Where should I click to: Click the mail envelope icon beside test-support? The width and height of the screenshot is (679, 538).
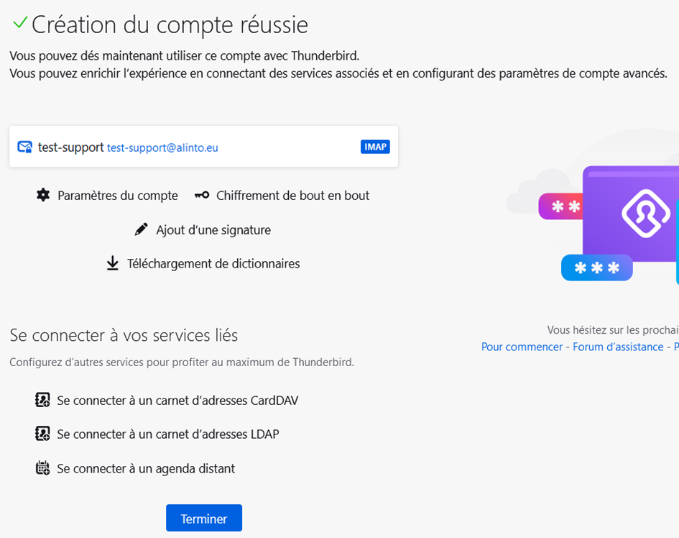(24, 147)
